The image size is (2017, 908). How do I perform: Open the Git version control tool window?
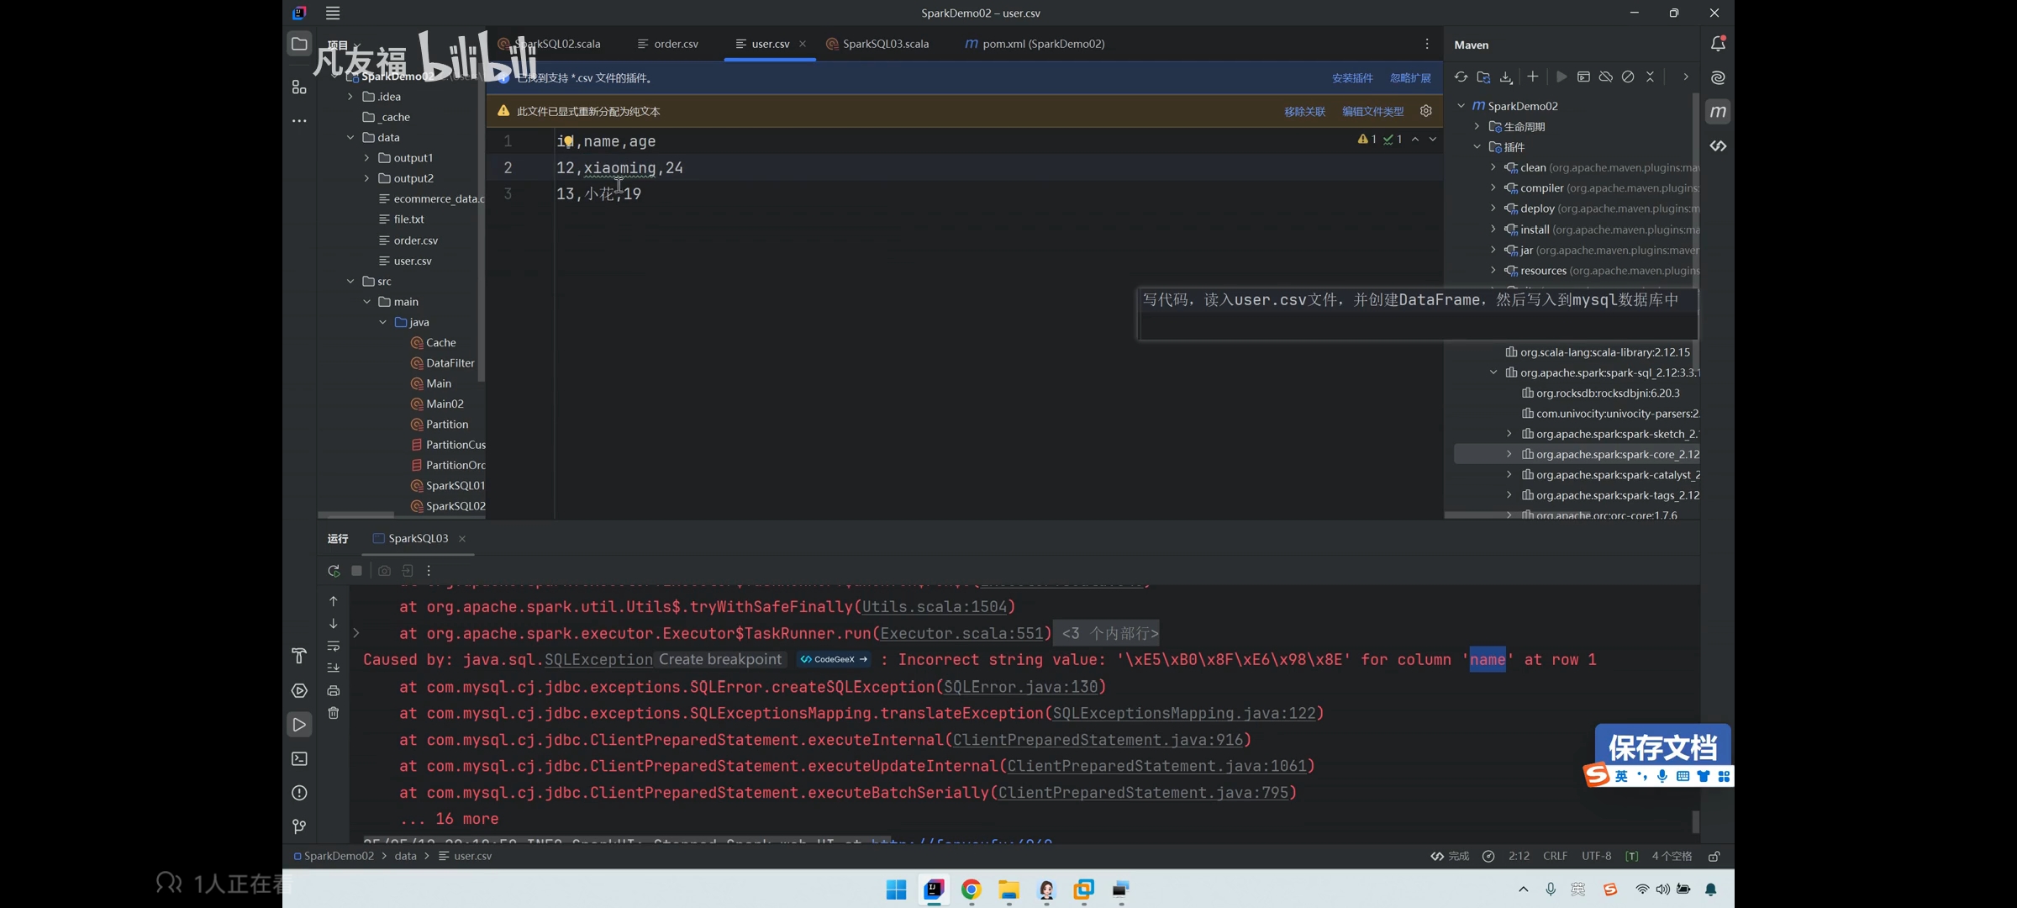pyautogui.click(x=299, y=826)
